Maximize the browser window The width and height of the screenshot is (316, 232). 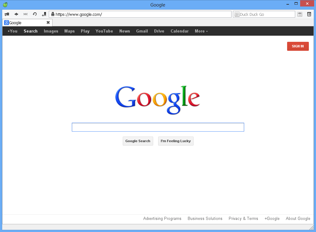pos(296,3)
